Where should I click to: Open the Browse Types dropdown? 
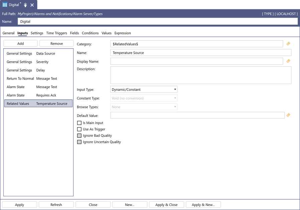click(144, 107)
